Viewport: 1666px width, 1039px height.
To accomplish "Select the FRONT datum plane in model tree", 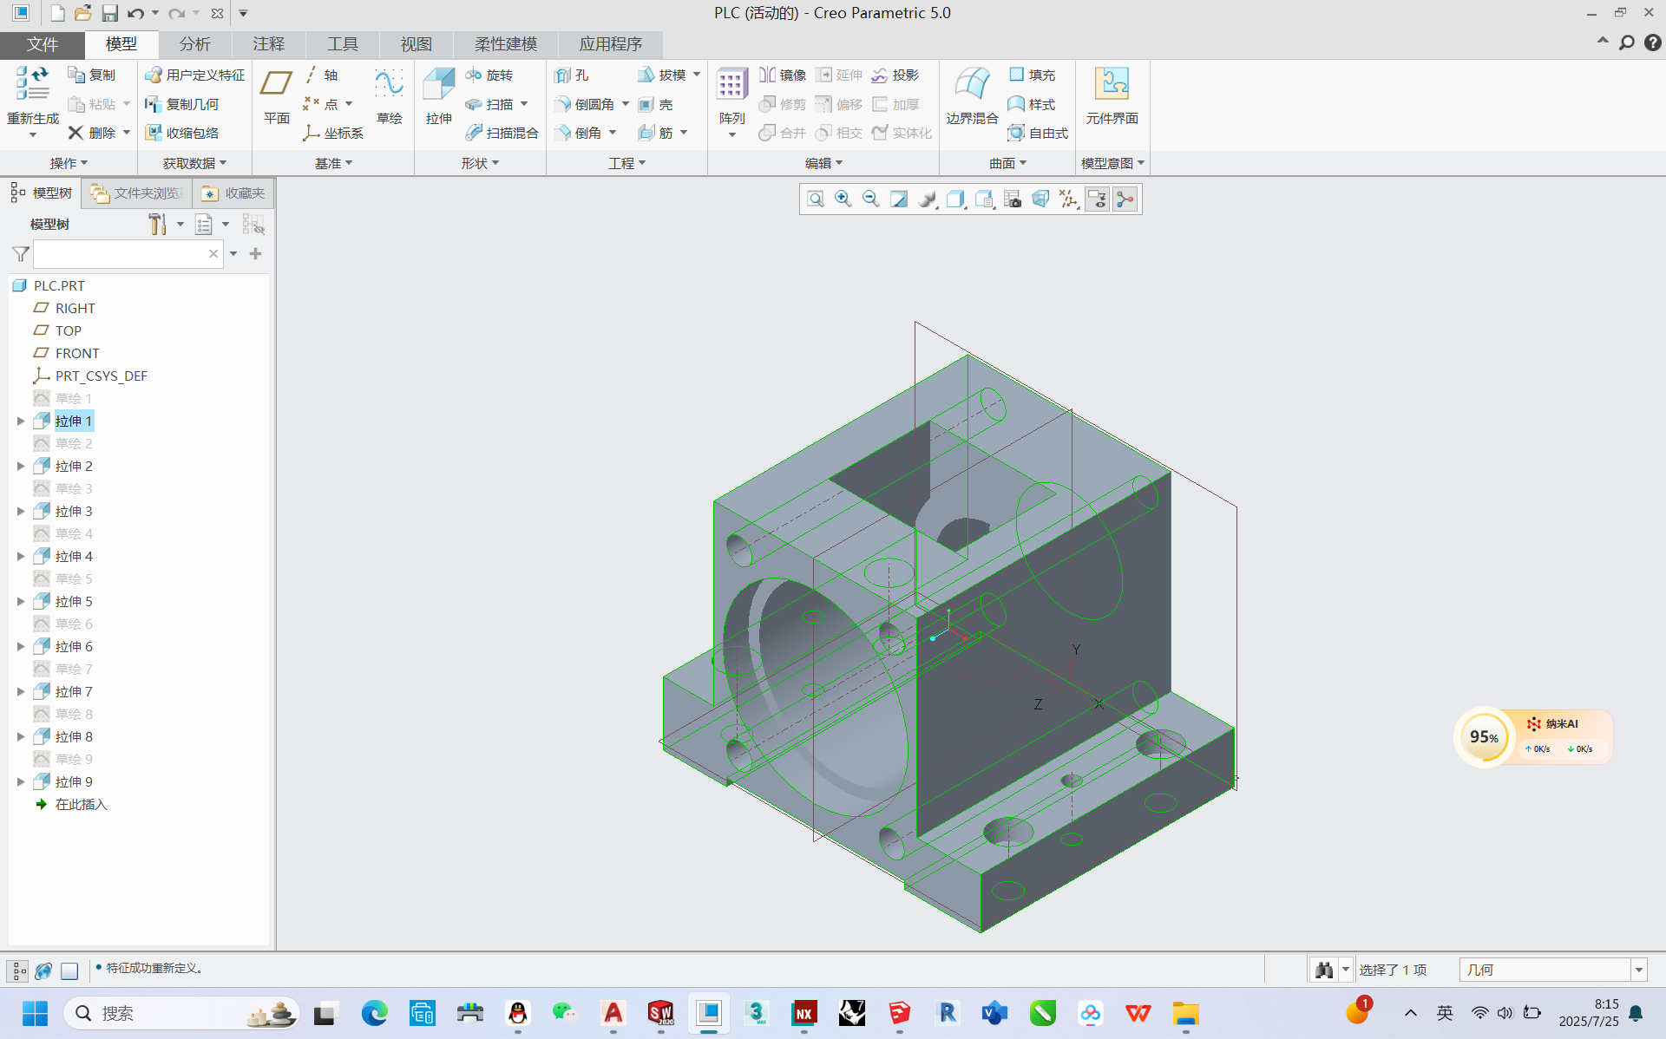I will [78, 353].
